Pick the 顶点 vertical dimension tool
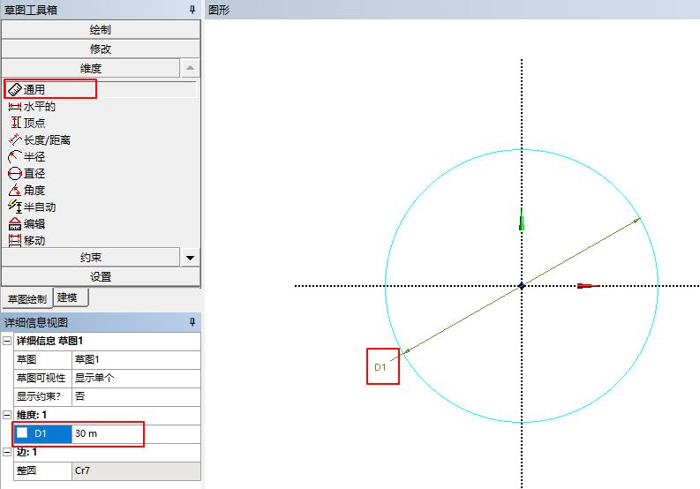 click(x=34, y=123)
